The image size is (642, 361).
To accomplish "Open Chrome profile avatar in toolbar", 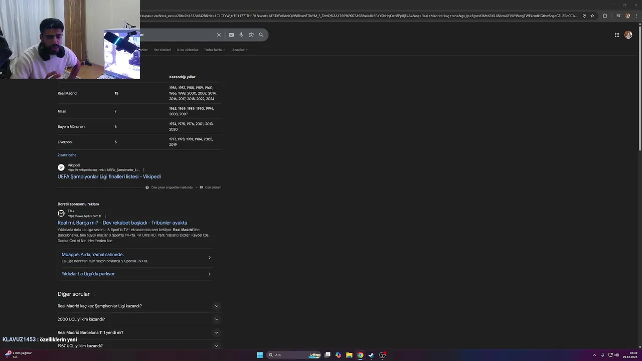I will (x=627, y=16).
